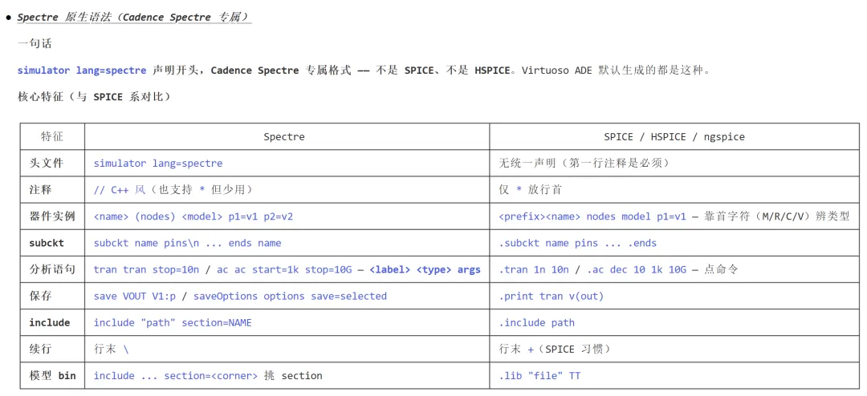This screenshot has height=396, width=867.
Task: Select the "特征" table header cell
Action: tap(52, 136)
